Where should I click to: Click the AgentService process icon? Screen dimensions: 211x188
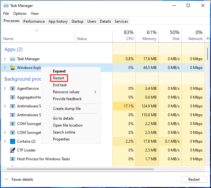(13, 88)
